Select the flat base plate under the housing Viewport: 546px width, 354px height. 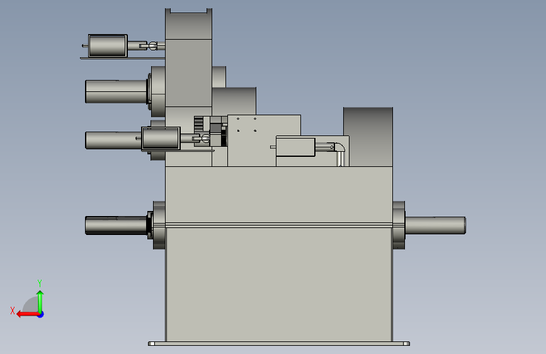point(278,343)
